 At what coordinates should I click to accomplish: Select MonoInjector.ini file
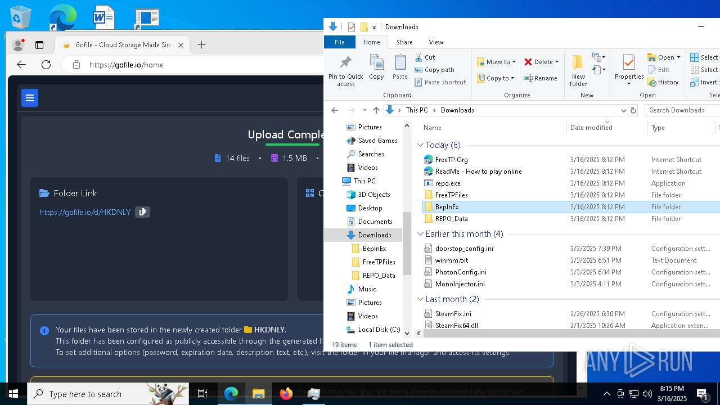coord(460,284)
